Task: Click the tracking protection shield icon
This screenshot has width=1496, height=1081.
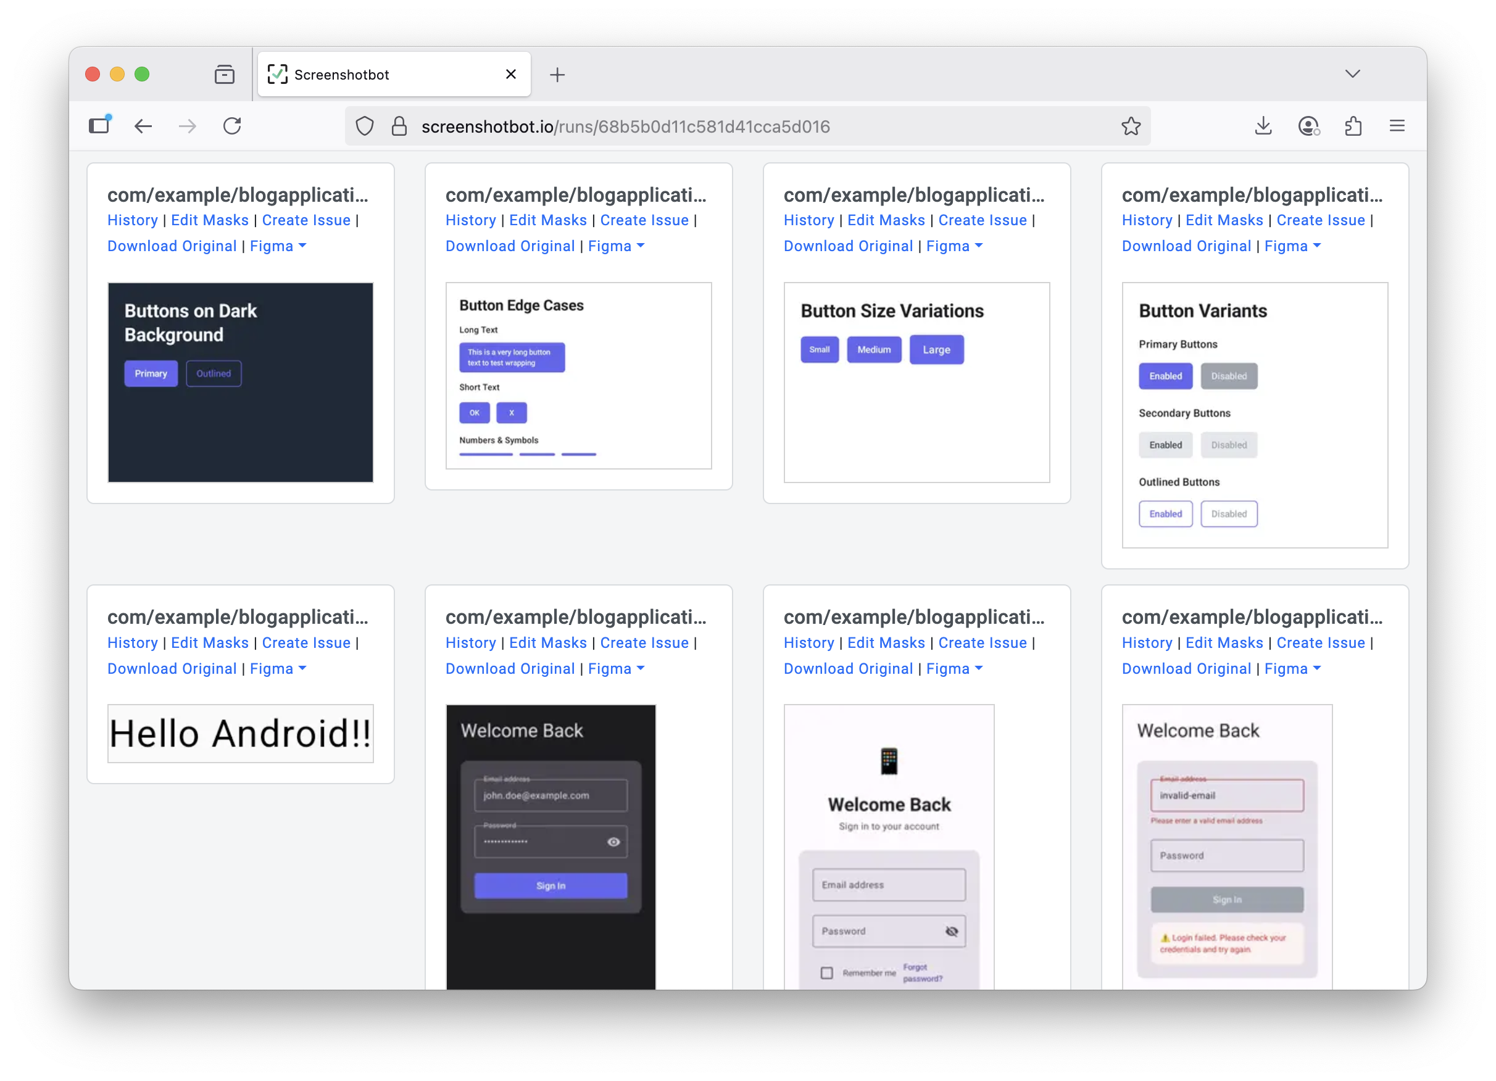Action: point(365,126)
